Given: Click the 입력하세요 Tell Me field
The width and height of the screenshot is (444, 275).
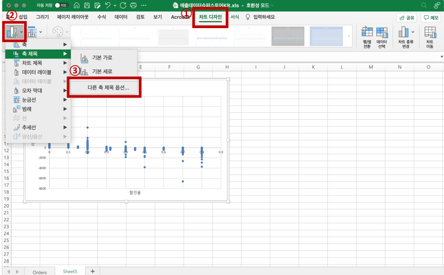Looking at the screenshot, I should pyautogui.click(x=264, y=17).
